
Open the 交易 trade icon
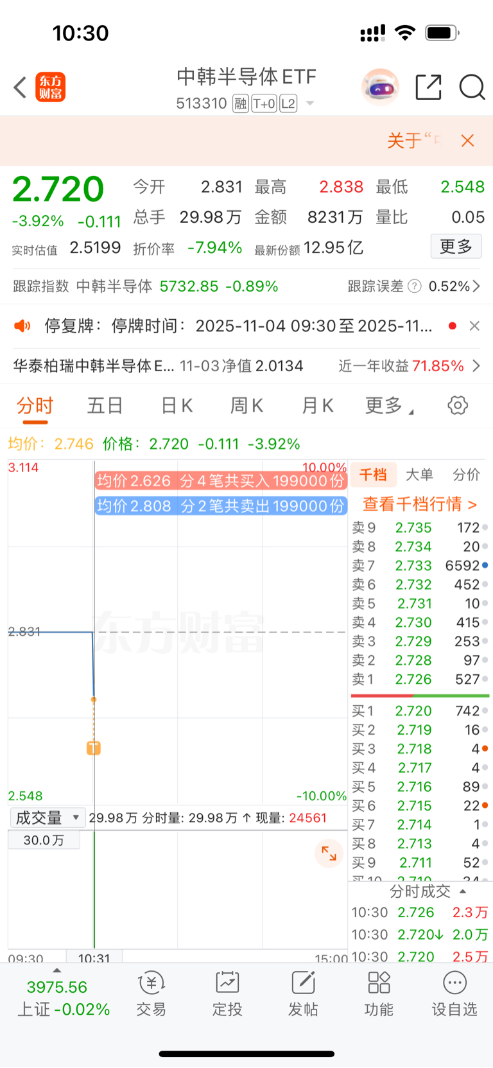point(151,994)
